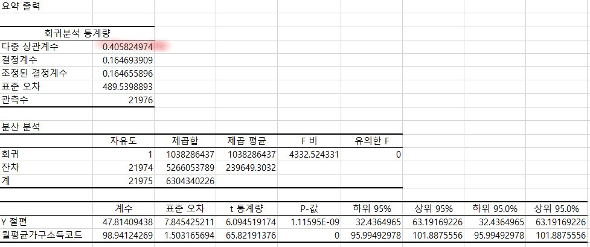Select the total 제곱합 6304340226
Image resolution: width=590 pixels, height=247 pixels.
(x=190, y=182)
